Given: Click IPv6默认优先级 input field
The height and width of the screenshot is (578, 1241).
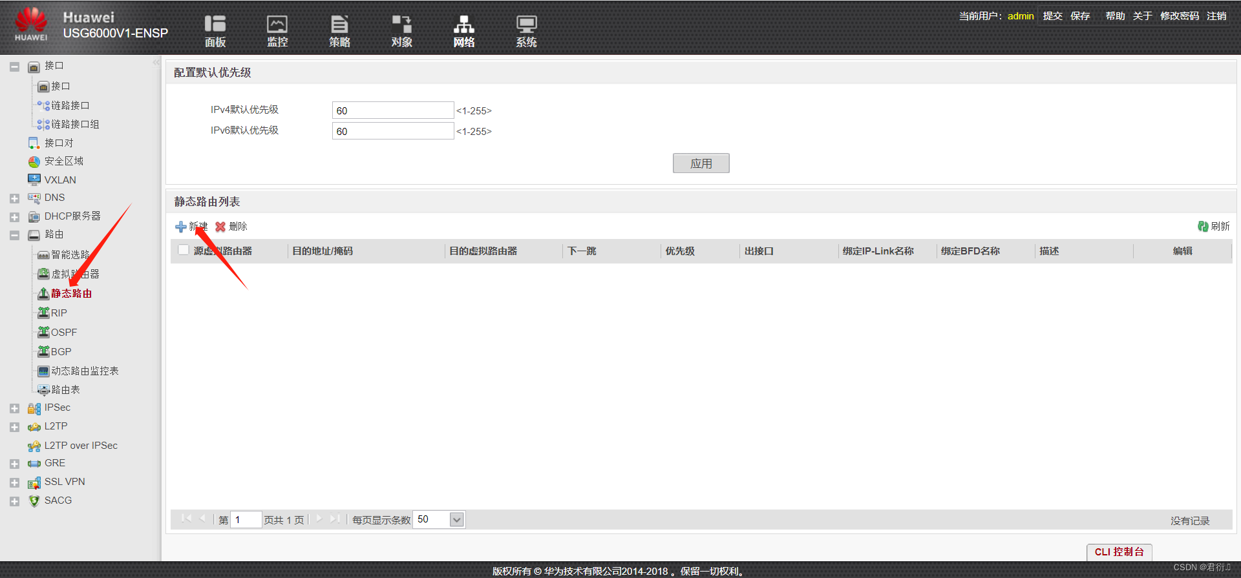Looking at the screenshot, I should 393,131.
